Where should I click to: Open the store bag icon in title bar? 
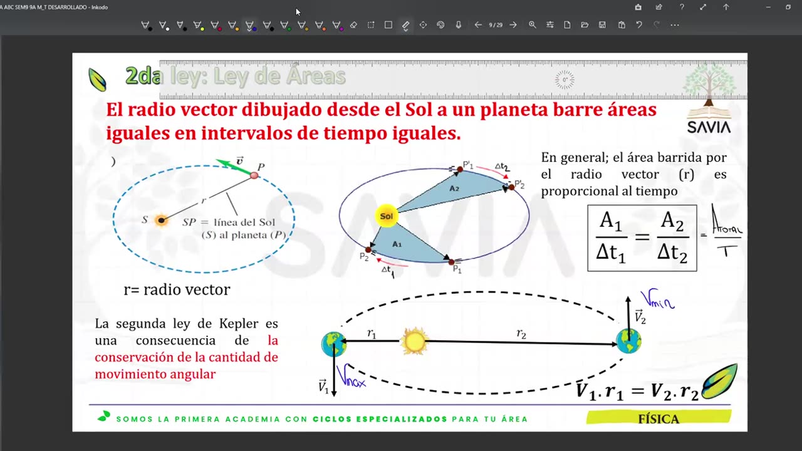click(638, 7)
